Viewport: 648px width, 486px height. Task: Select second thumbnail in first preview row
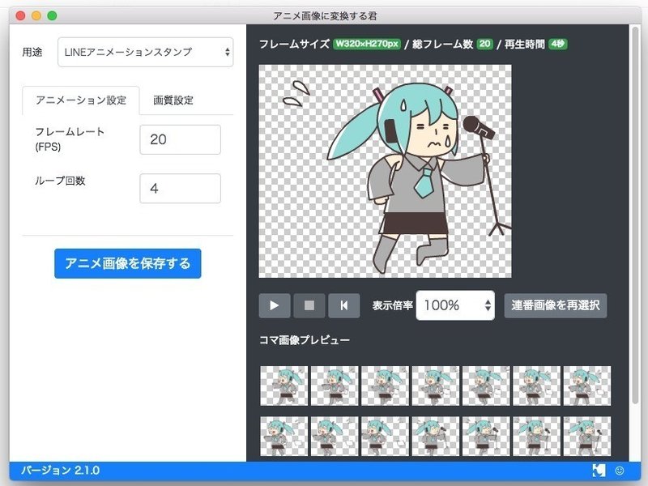pyautogui.click(x=335, y=386)
